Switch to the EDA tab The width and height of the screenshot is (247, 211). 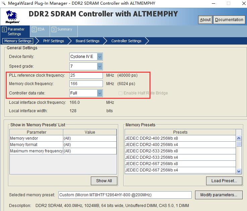tap(40, 31)
